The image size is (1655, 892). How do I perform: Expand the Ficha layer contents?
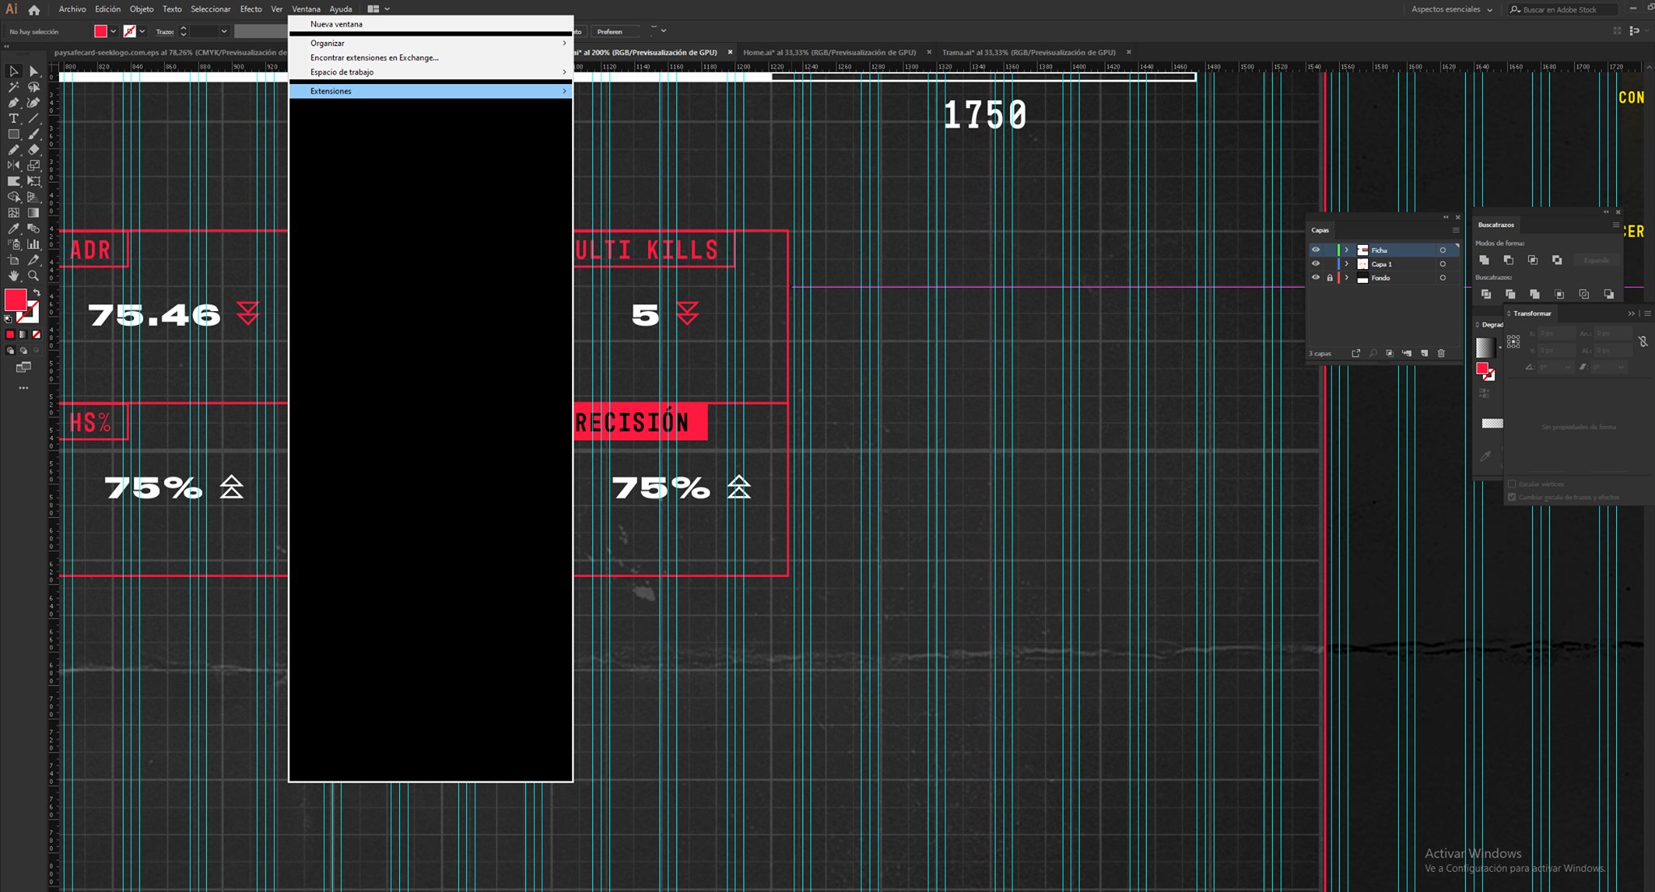1345,250
